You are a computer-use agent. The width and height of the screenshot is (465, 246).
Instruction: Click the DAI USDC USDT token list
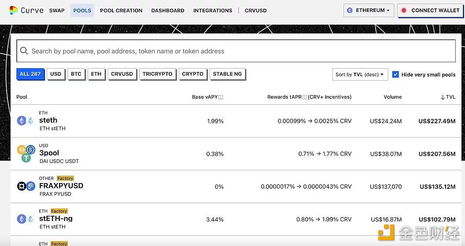pos(59,161)
